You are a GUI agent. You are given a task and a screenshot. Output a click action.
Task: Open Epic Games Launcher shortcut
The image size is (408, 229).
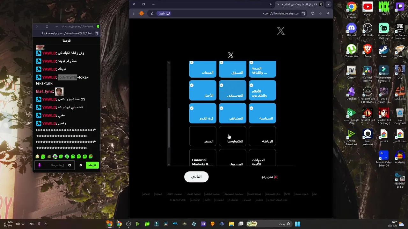coord(400,31)
